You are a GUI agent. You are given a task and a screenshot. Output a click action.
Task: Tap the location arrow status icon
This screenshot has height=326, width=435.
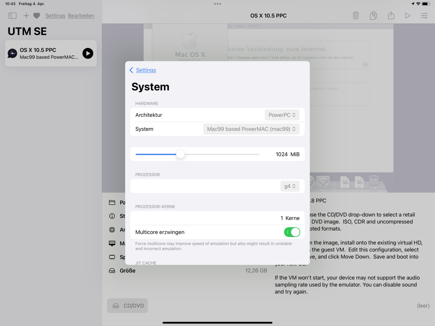coord(413,4)
